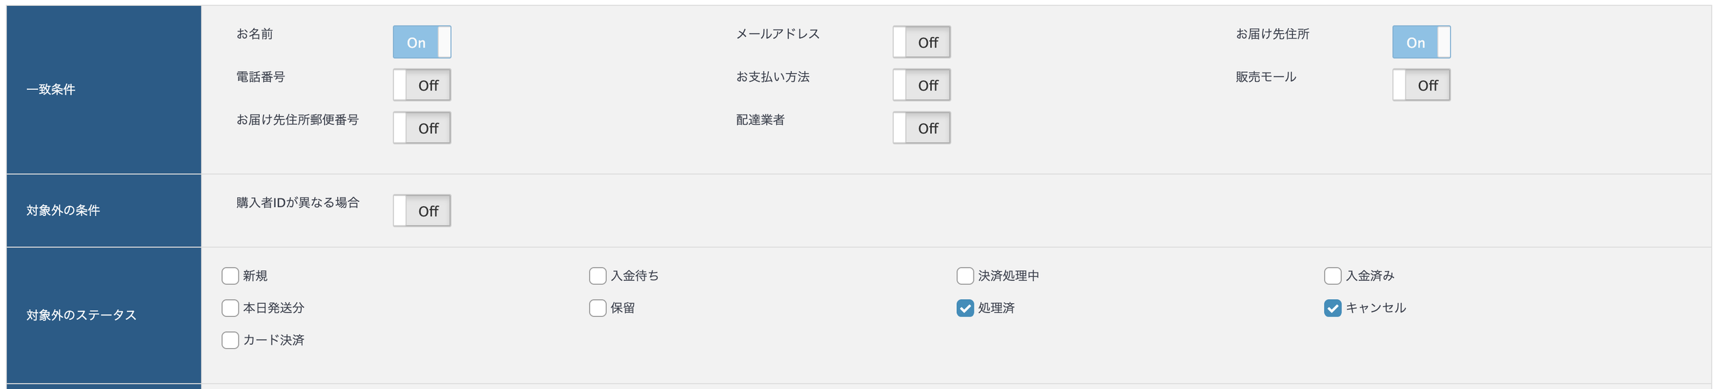
Task: Uncheck the 処理済 status checkbox
Action: [965, 308]
